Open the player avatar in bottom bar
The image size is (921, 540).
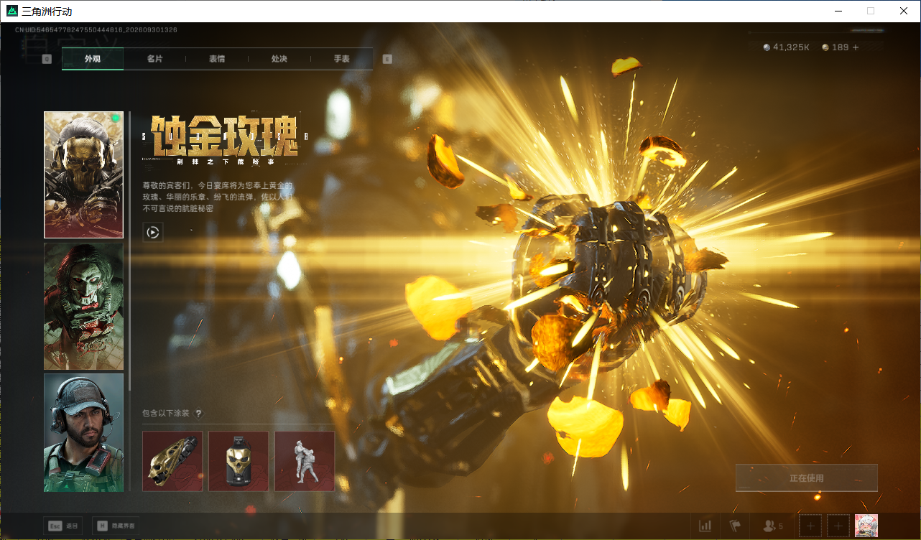click(866, 526)
